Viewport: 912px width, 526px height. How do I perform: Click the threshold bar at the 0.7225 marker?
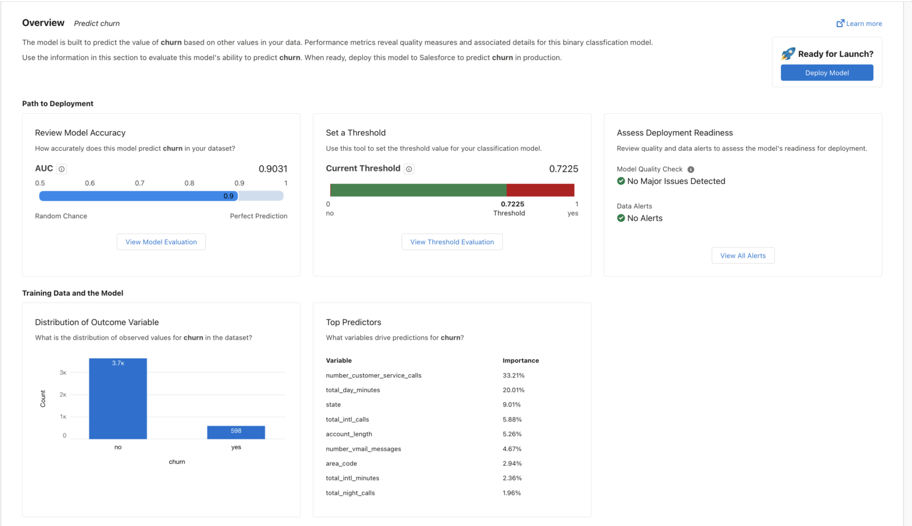508,189
